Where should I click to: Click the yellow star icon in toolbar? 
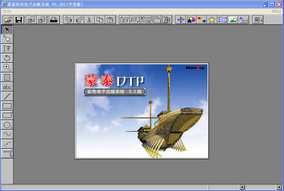point(212,19)
